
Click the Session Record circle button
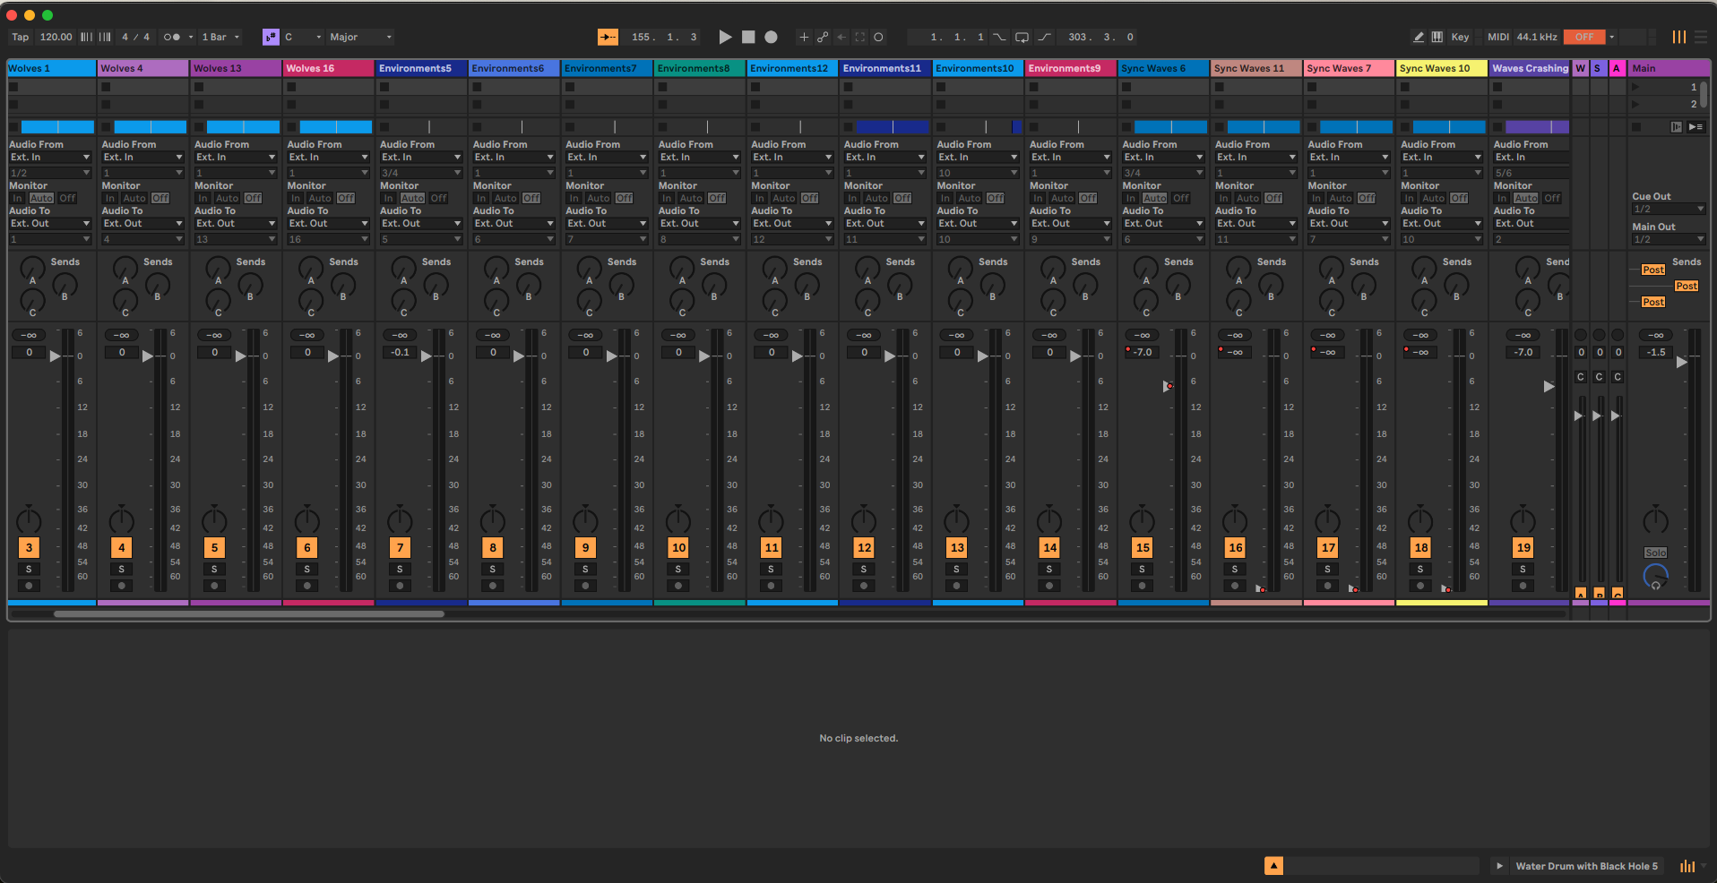point(878,37)
